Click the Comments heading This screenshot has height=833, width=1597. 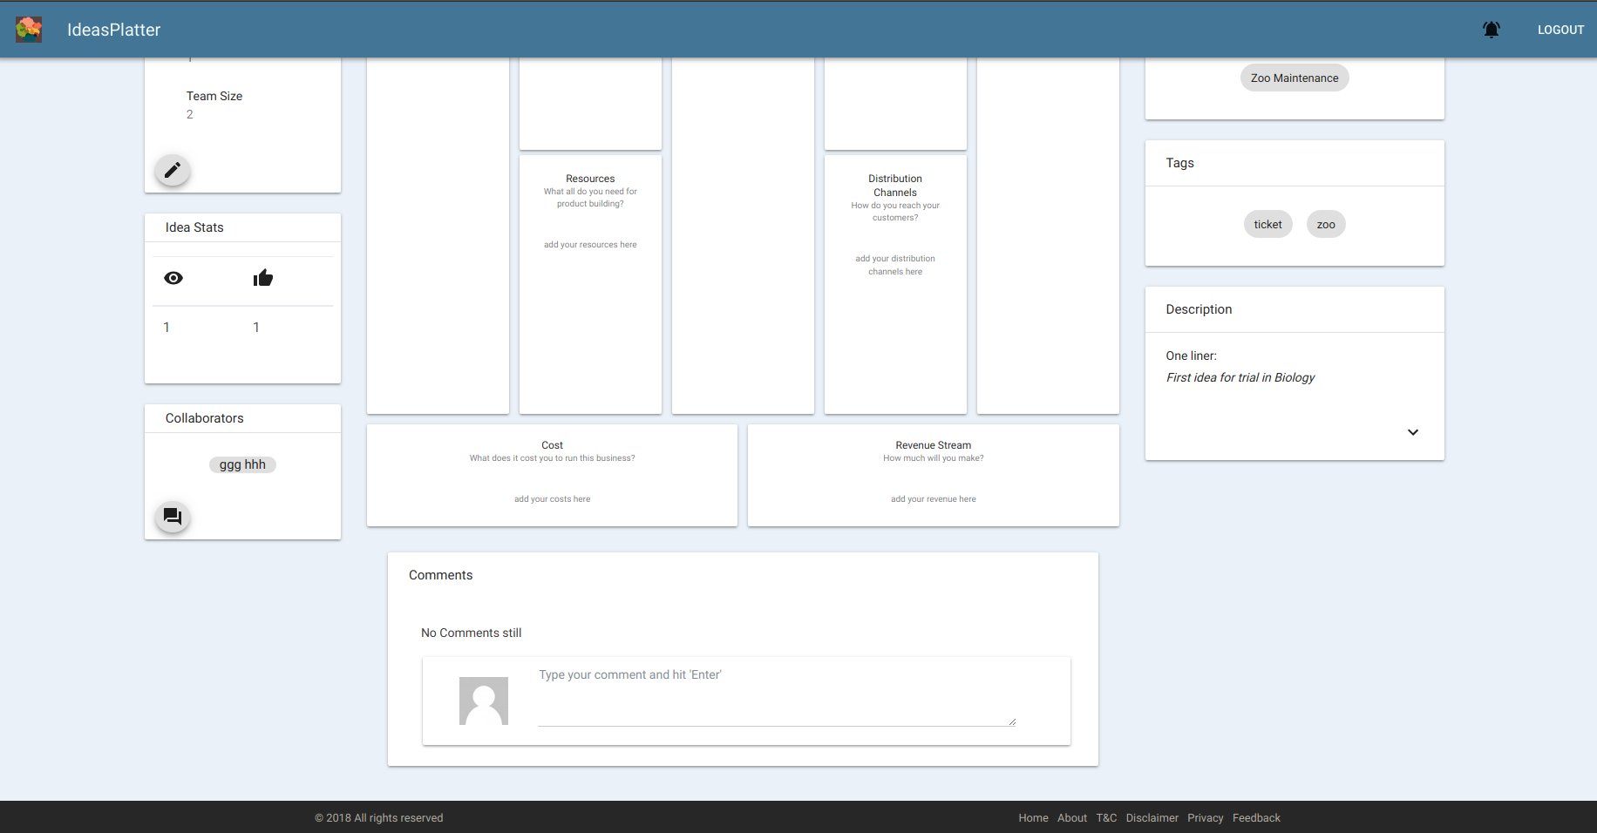click(x=440, y=575)
